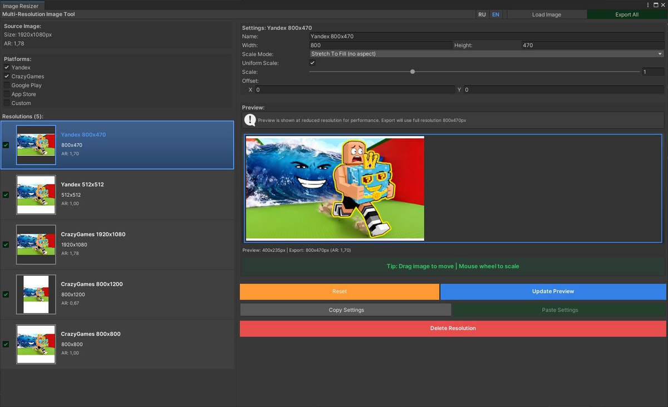Click the Height input field
Viewport: 668px width, 407px height.
[x=593, y=45]
